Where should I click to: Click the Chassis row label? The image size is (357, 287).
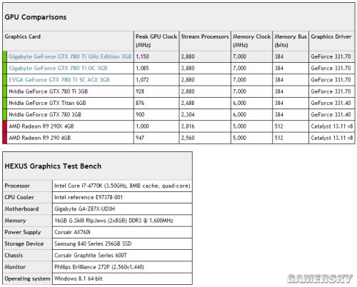pos(14,256)
